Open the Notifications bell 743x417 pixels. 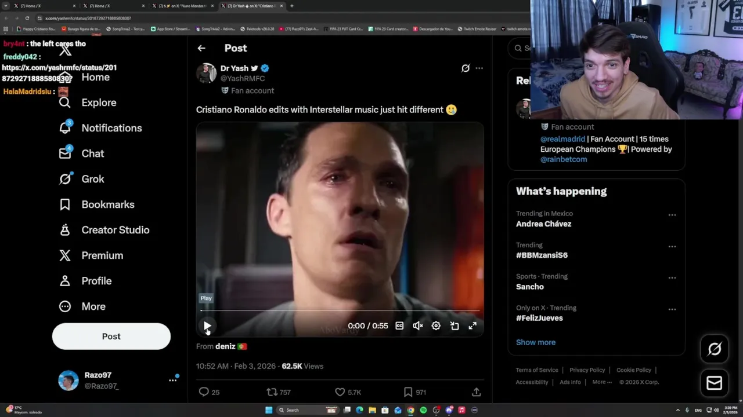65,127
